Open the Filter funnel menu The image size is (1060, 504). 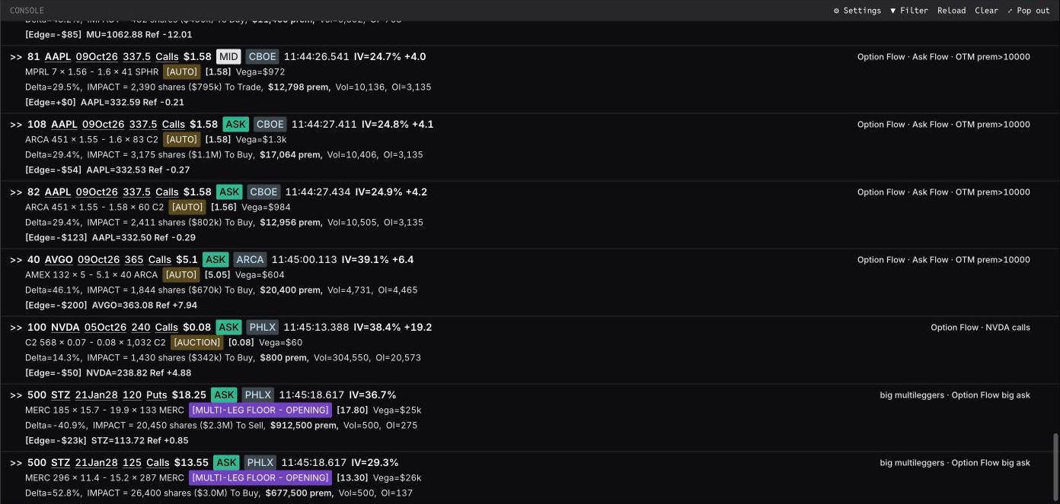coord(909,11)
